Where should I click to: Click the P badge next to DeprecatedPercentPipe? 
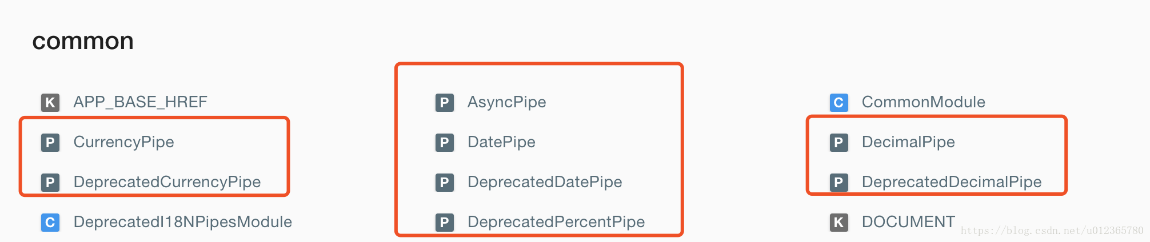click(x=445, y=222)
